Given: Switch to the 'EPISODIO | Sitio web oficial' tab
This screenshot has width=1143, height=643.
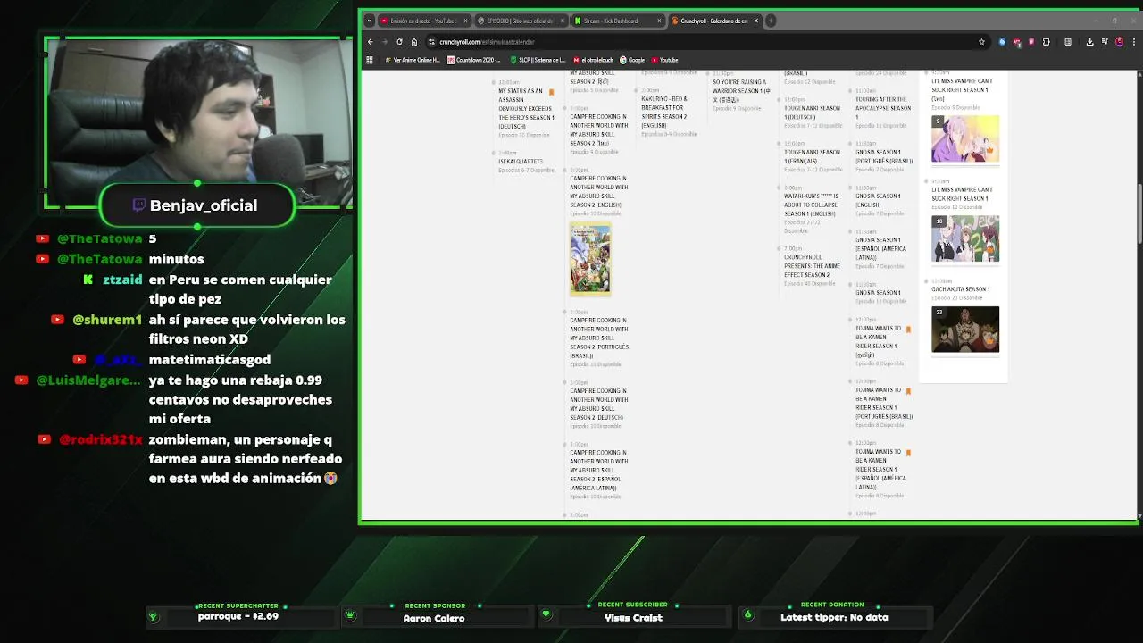Looking at the screenshot, I should [x=521, y=21].
